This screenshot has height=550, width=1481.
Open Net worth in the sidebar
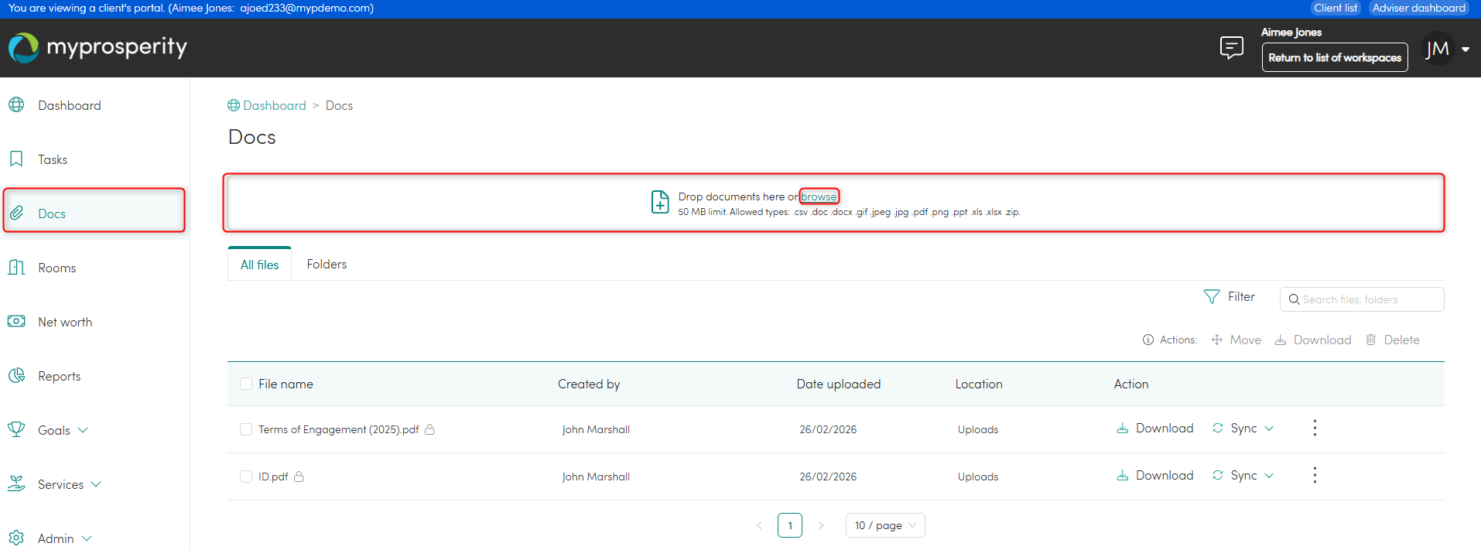65,323
